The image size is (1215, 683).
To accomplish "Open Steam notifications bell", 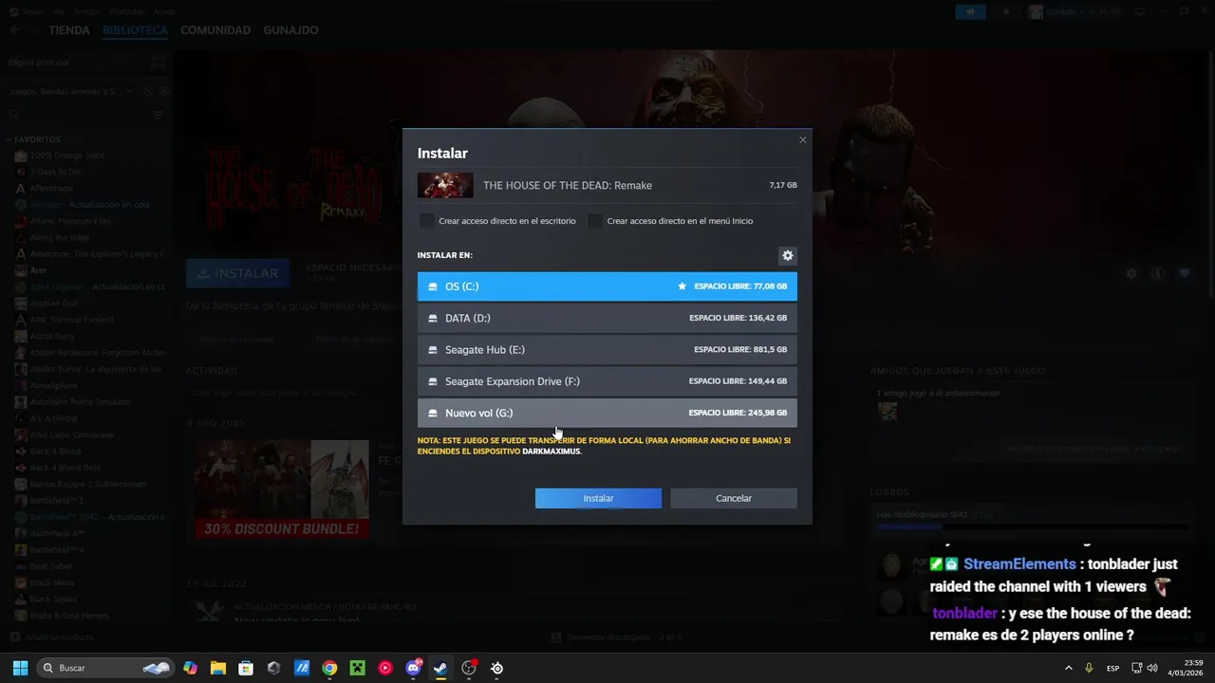I will click(1006, 11).
